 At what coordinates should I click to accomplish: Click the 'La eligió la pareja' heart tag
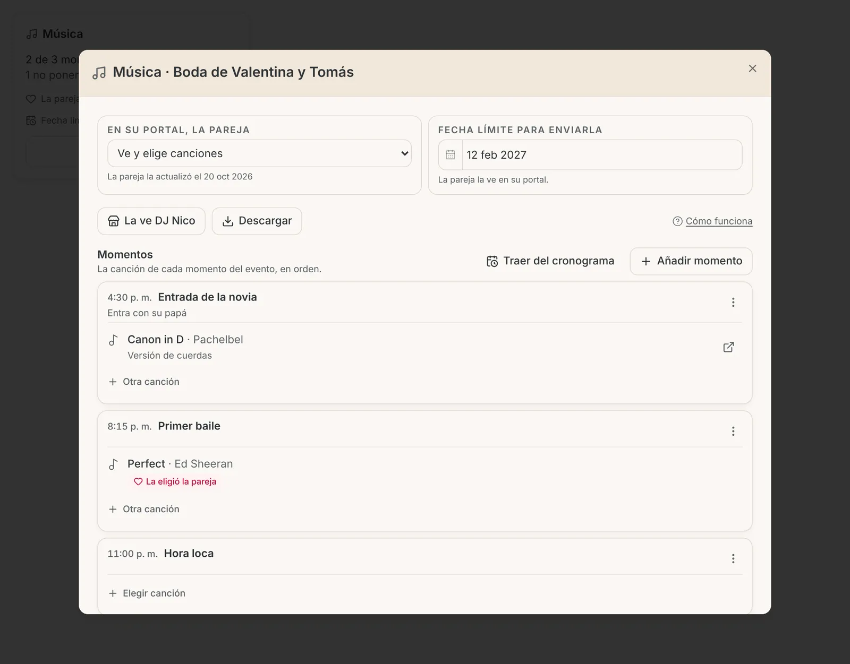point(175,481)
